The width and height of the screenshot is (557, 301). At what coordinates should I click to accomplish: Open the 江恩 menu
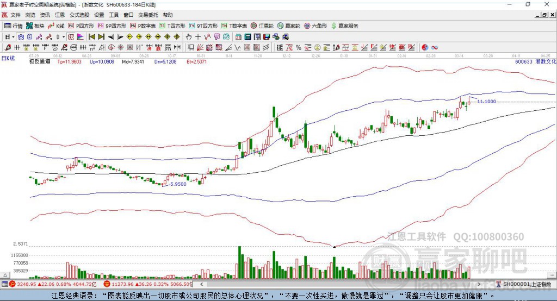(59, 15)
